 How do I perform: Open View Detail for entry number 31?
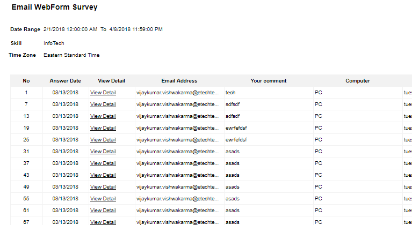click(103, 152)
